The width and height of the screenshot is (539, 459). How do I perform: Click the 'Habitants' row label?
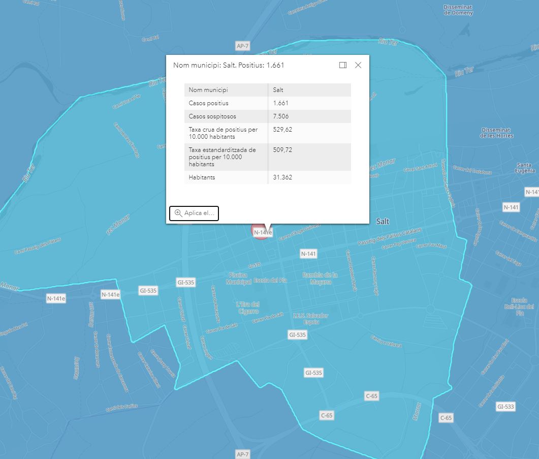pos(202,177)
